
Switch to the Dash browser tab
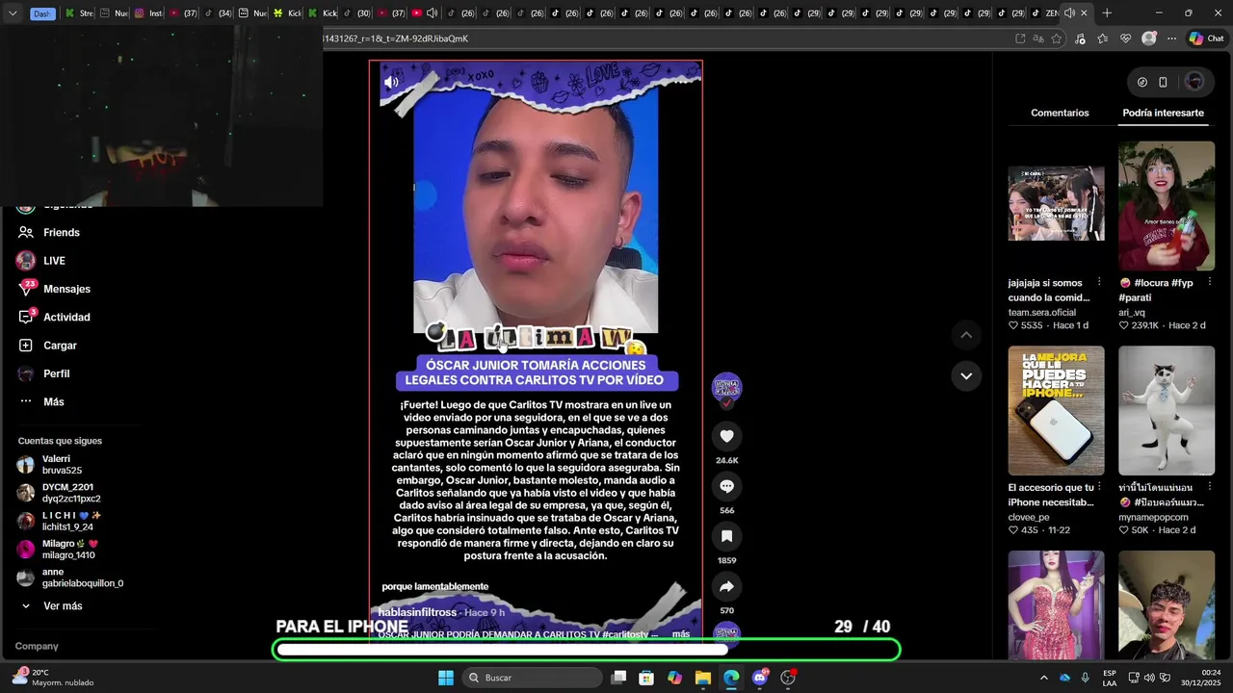click(x=41, y=13)
